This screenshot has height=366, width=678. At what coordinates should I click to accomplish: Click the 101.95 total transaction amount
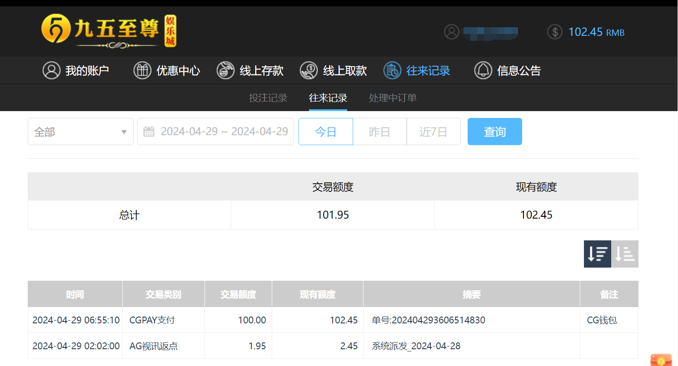click(x=333, y=215)
